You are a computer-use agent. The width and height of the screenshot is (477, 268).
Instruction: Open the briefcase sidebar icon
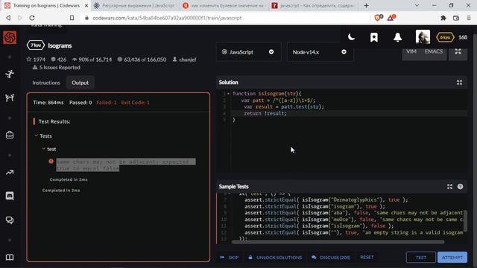point(10,135)
